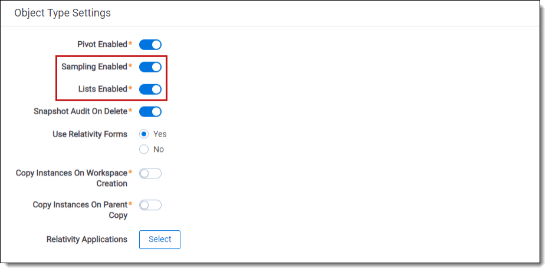Enable Copy Instances On Workspace Creation switch
This screenshot has height=272, width=549.
click(x=150, y=174)
